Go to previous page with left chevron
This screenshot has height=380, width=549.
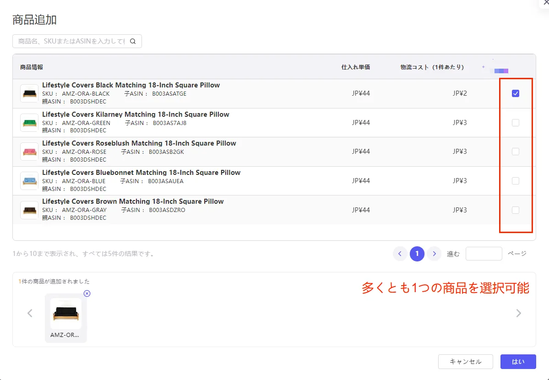400,254
